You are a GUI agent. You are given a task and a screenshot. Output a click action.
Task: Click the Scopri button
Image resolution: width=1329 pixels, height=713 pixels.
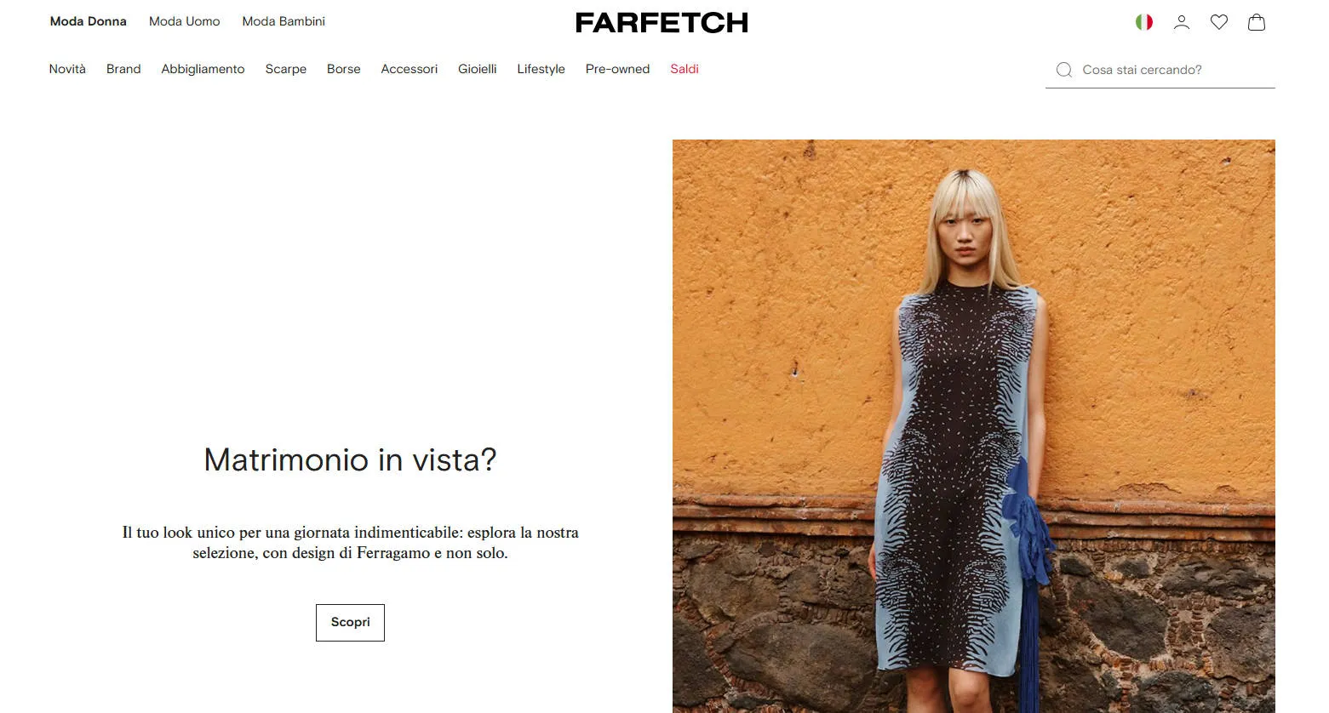(x=350, y=623)
